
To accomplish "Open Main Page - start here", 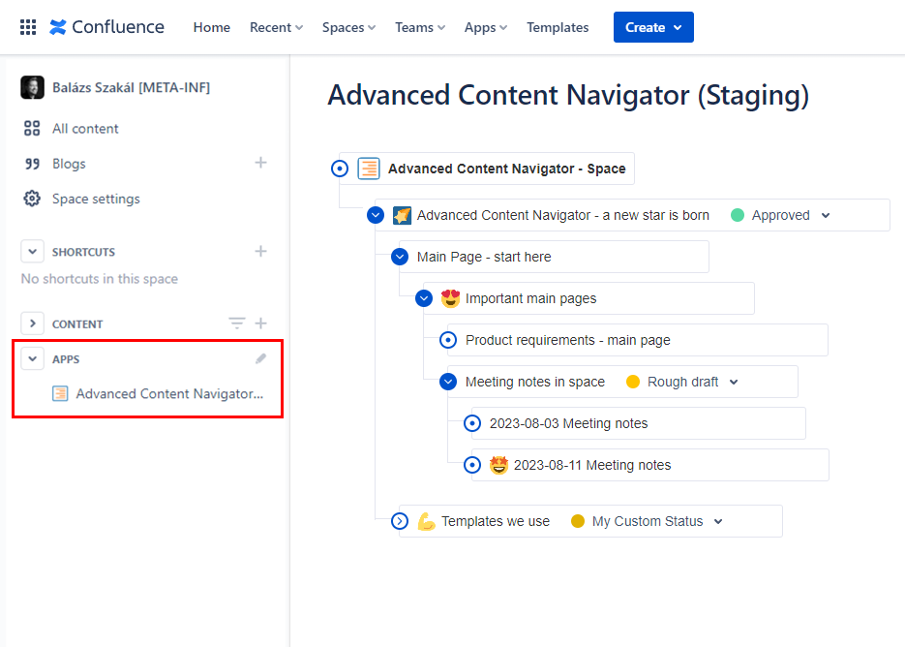I will [484, 257].
